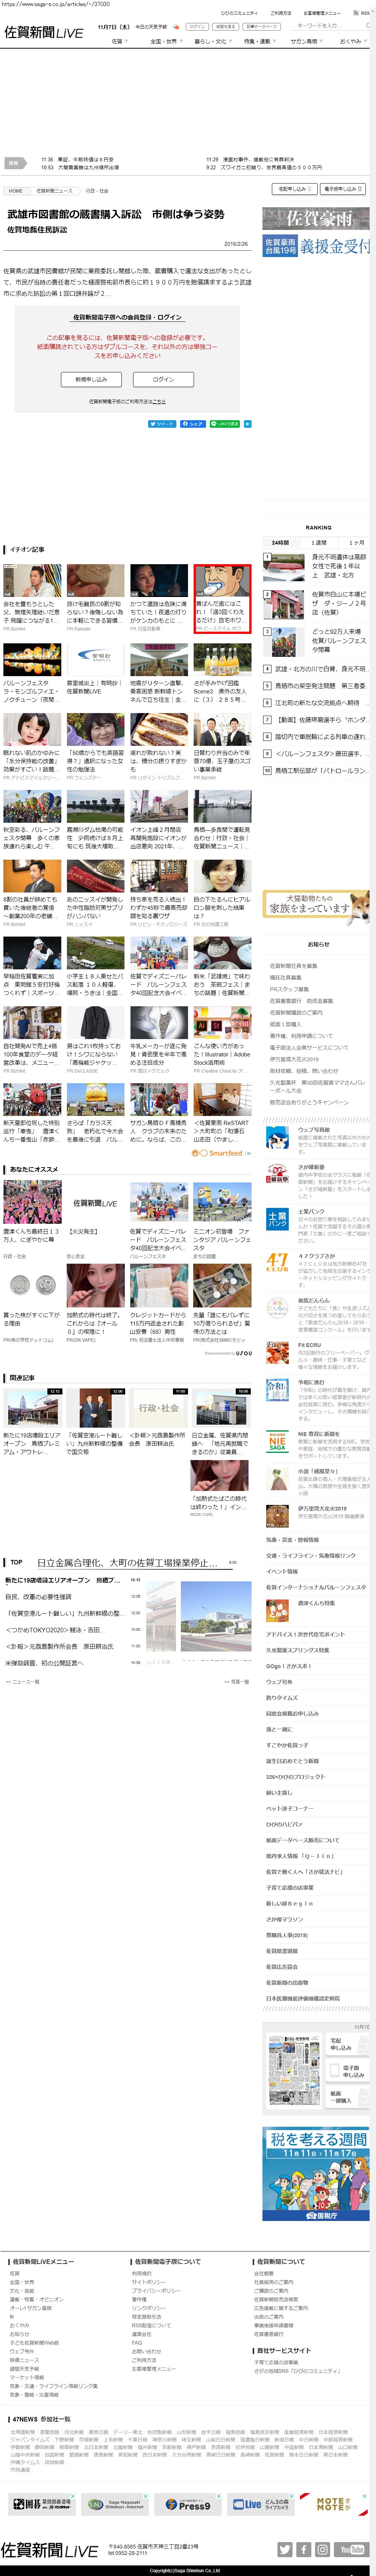Share the article with the blue Tweet button
The image size is (376, 2576).
(162, 424)
